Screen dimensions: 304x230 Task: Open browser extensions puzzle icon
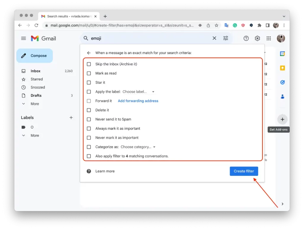(259, 25)
